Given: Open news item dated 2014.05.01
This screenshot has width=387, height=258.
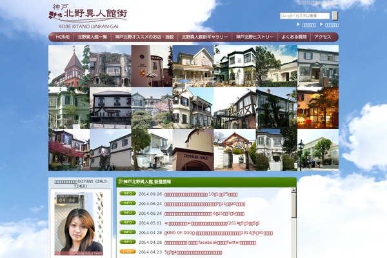Looking at the screenshot, I should [x=212, y=223].
